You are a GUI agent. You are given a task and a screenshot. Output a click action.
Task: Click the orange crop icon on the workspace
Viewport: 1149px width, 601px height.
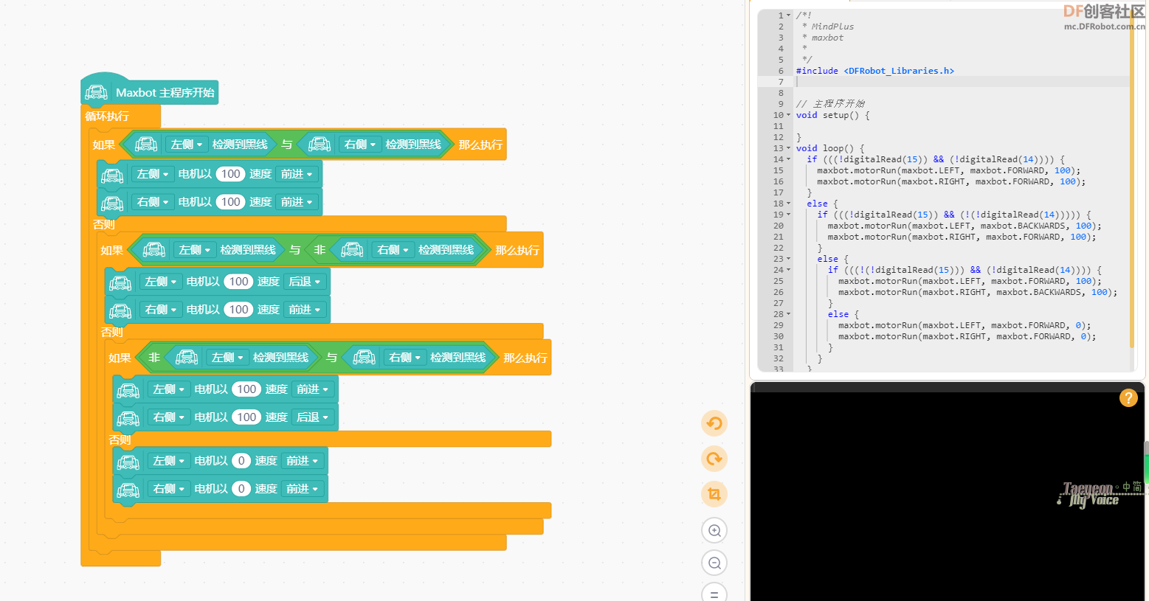click(714, 494)
